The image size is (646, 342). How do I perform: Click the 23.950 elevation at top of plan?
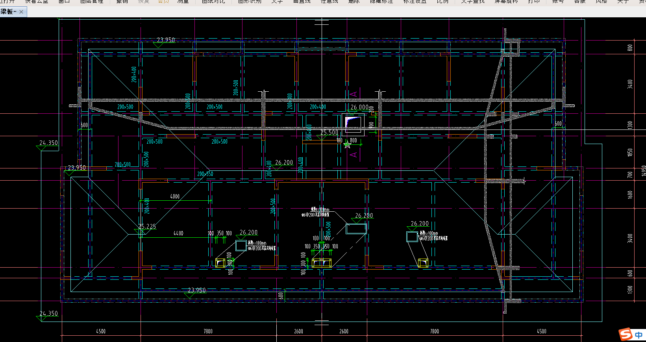(x=166, y=40)
